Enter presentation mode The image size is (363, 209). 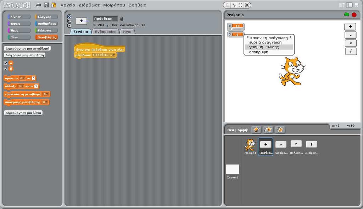click(357, 5)
